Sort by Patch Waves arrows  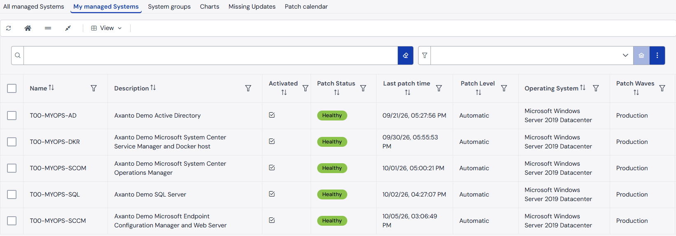point(636,93)
